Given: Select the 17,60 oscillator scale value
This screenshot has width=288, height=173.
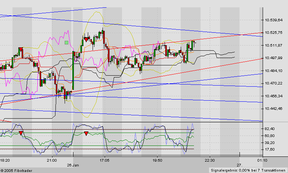Looking at the screenshot, I should coord(270,149).
